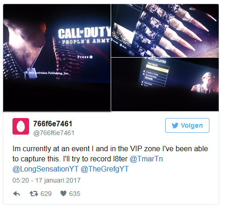Enlarge the Call of Duty title screen photo
Screen dimensions: 226x213
click(x=57, y=58)
